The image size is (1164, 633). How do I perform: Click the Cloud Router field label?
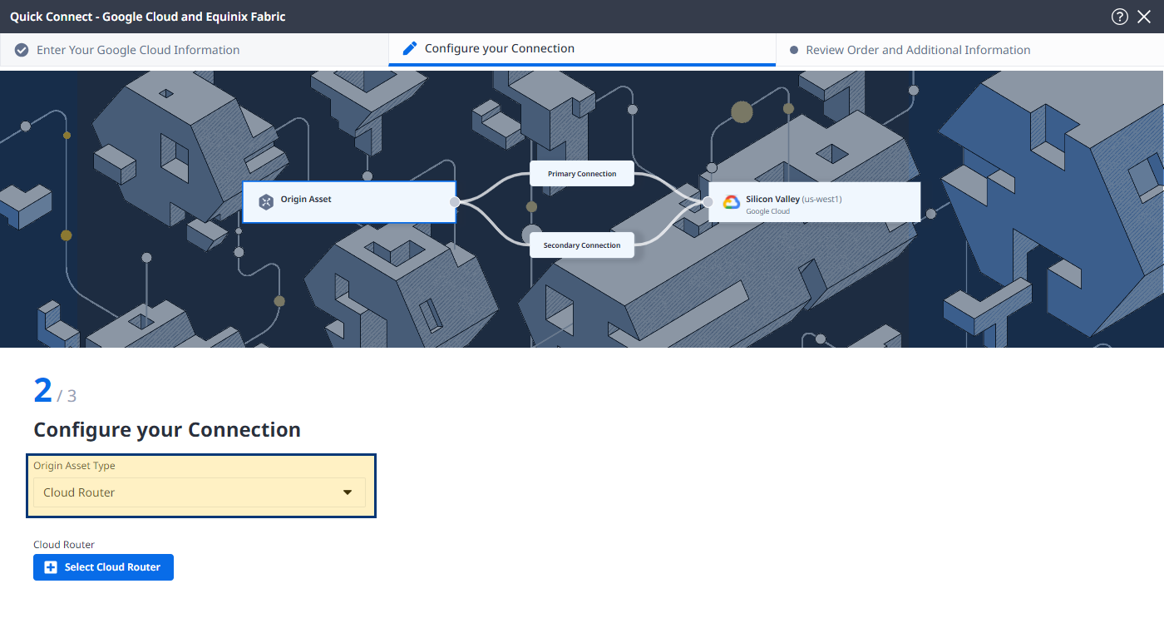click(64, 545)
